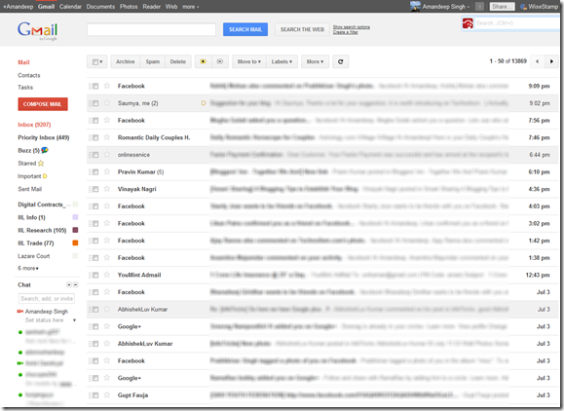Click the Gmail logo
This screenshot has height=411, width=564.
[37, 30]
